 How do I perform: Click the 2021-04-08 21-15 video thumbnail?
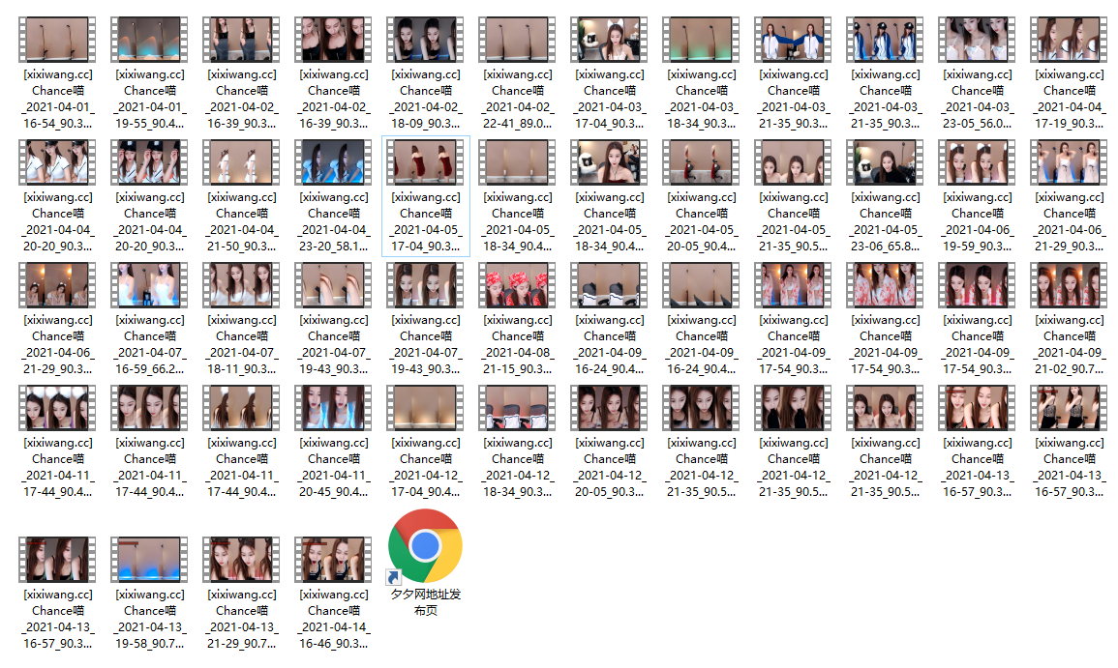(x=517, y=285)
